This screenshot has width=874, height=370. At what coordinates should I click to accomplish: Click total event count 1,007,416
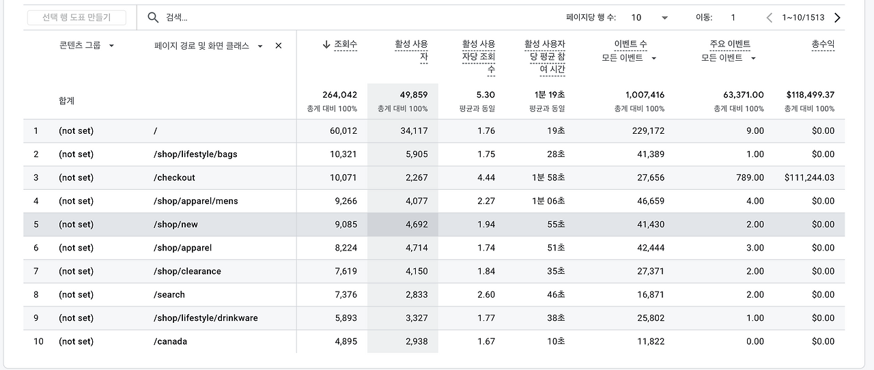[x=645, y=95]
